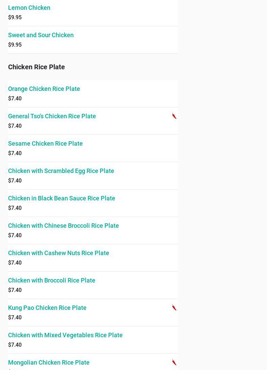Click the $9.95 price under Lemon Chicken
This screenshot has height=370, width=267.
tap(15, 17)
